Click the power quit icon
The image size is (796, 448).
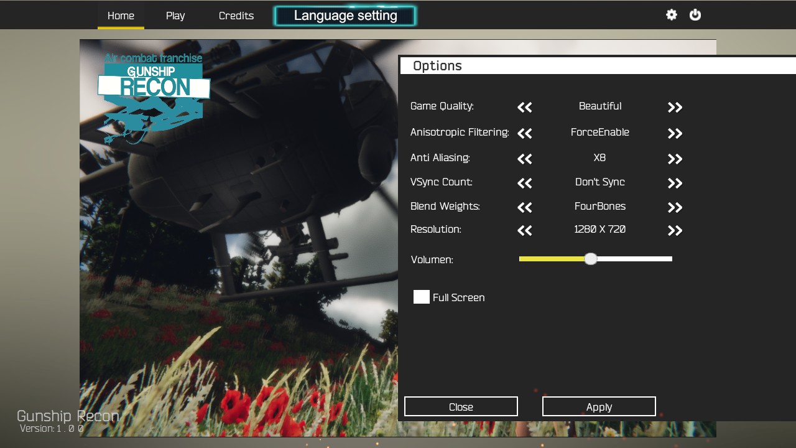[695, 15]
